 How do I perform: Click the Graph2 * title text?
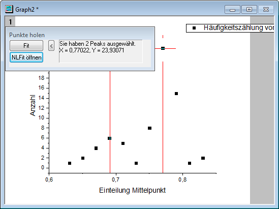27,10
